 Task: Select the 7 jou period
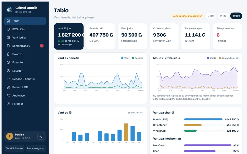point(211,16)
